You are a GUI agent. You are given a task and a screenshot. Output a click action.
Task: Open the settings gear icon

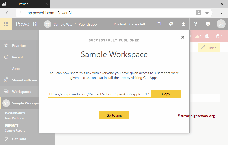[171, 24]
